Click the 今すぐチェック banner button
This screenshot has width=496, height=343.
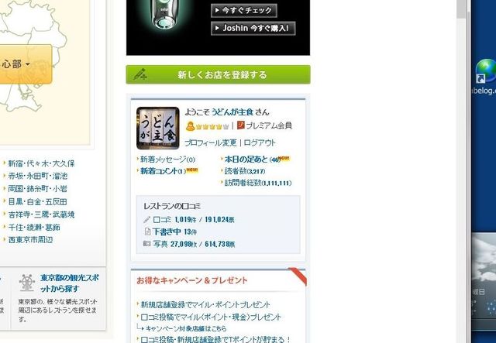click(x=244, y=10)
